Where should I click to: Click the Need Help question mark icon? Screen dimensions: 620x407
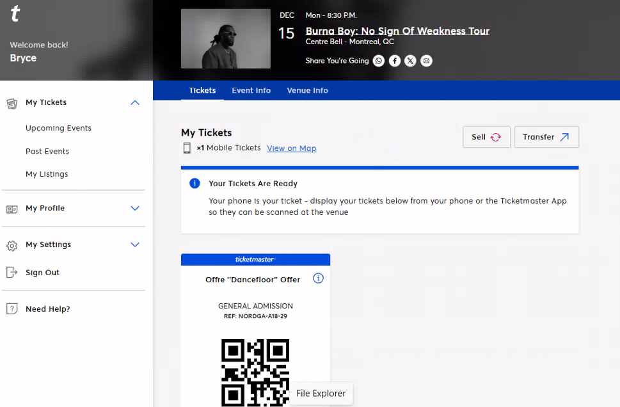(12, 308)
